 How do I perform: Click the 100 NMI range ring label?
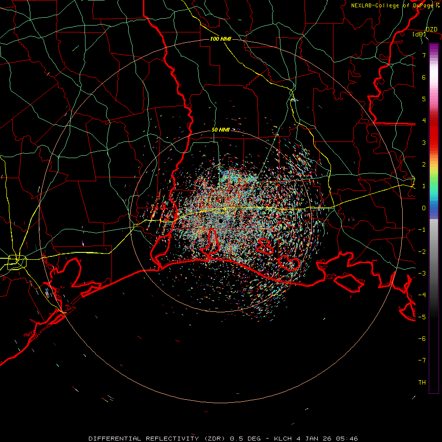point(221,39)
